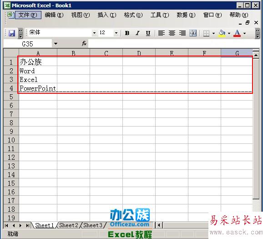
Task: Expand formatting toolbar options at right end
Action: point(258,33)
